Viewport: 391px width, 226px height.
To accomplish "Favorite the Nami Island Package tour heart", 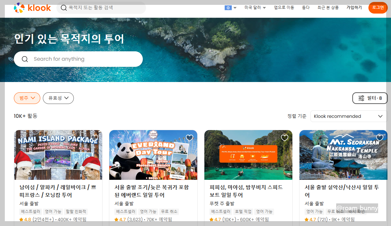I will point(94,138).
